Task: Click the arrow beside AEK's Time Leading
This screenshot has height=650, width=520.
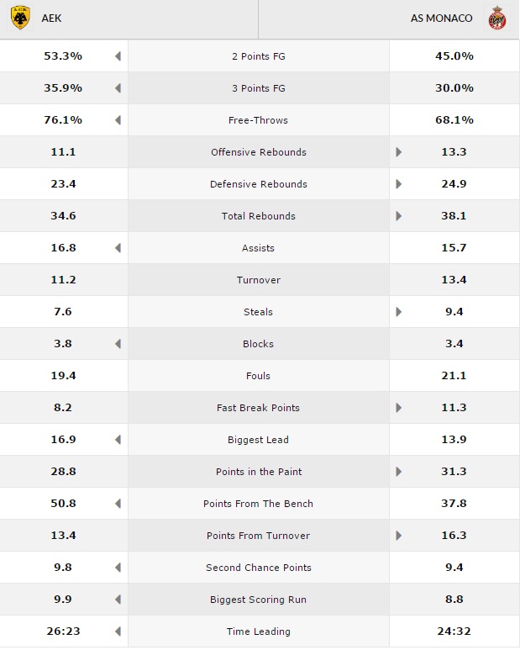Action: 118,632
